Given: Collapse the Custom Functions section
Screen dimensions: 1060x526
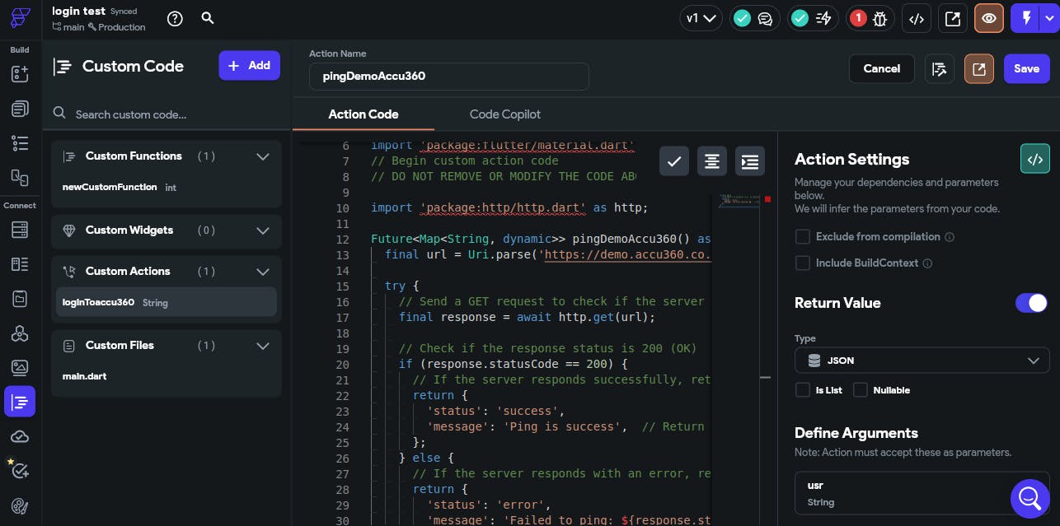Looking at the screenshot, I should (263, 156).
